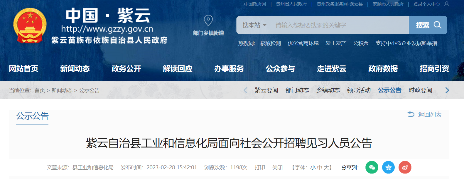
Task: Set font size to 大
Action: (x=326, y=168)
